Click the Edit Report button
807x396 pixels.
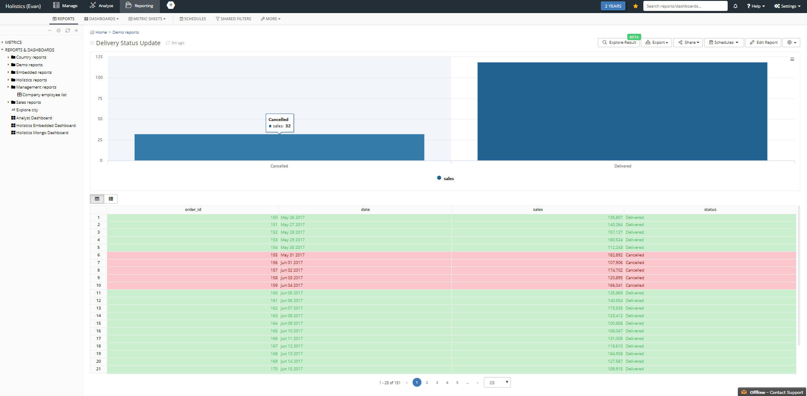(763, 43)
